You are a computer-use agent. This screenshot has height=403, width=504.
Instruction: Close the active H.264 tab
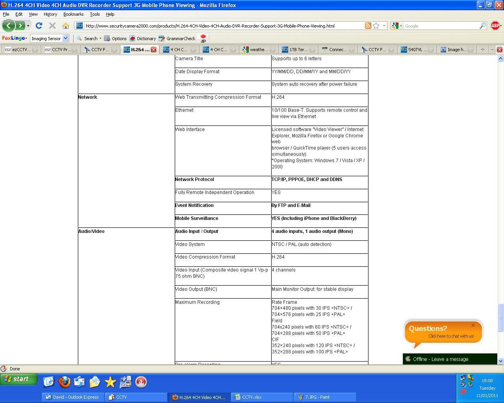pos(154,50)
